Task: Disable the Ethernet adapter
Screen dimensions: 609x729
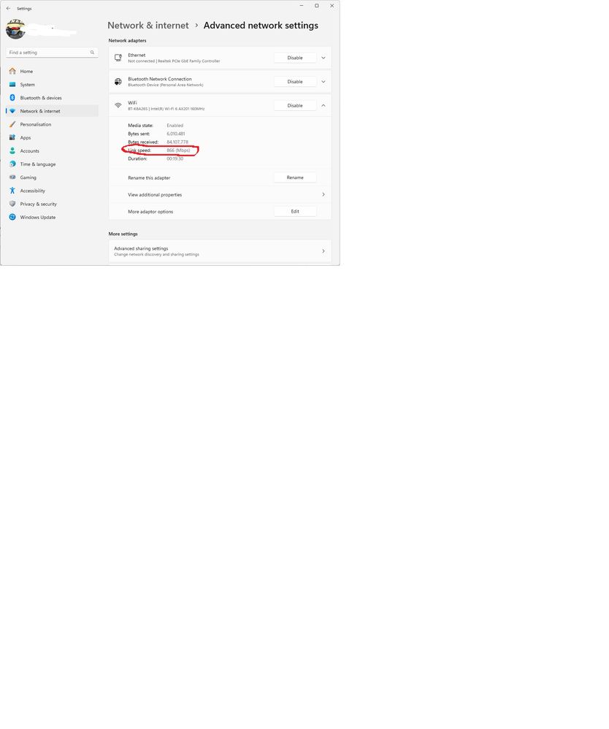Action: click(x=295, y=58)
